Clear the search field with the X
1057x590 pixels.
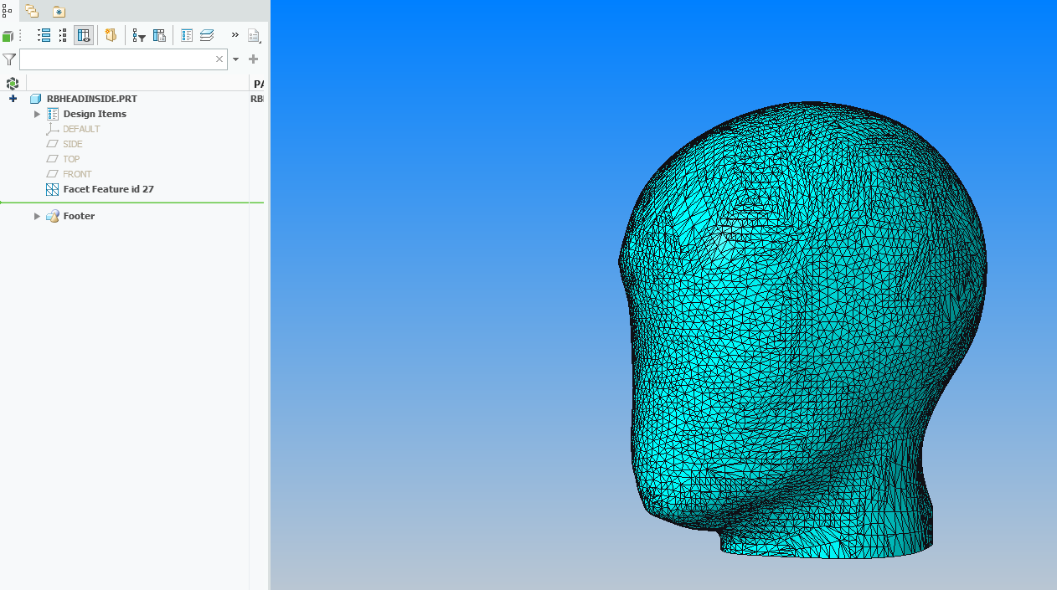219,59
